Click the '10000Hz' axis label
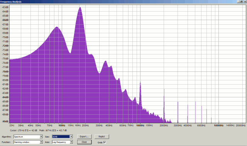Viewport: 247px width, 146px height. coord(219,126)
